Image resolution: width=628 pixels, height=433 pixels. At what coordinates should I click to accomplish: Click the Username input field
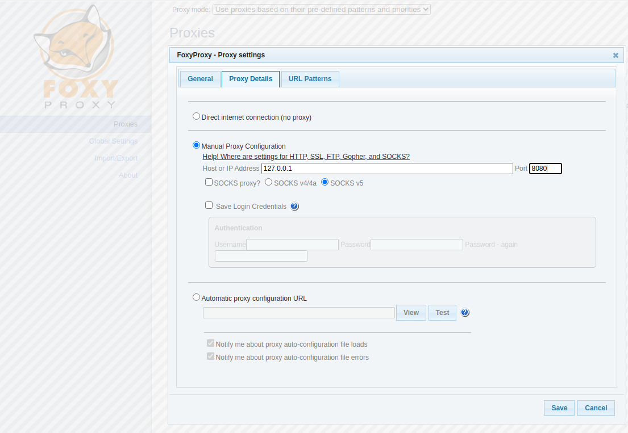292,244
